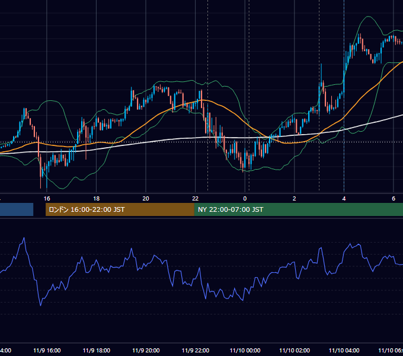Click the '16' hour axis label
This screenshot has height=356, width=403.
pyautogui.click(x=47, y=199)
